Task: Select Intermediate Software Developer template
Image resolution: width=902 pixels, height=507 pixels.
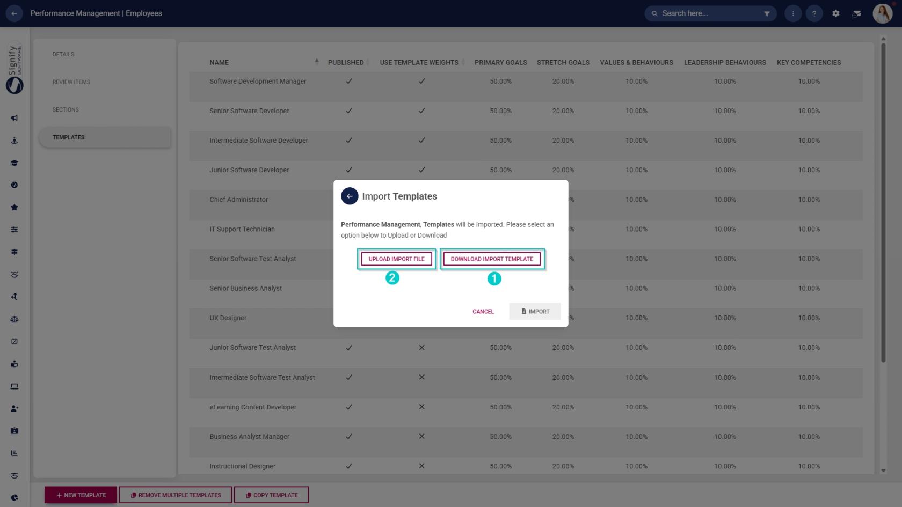Action: coord(259,141)
